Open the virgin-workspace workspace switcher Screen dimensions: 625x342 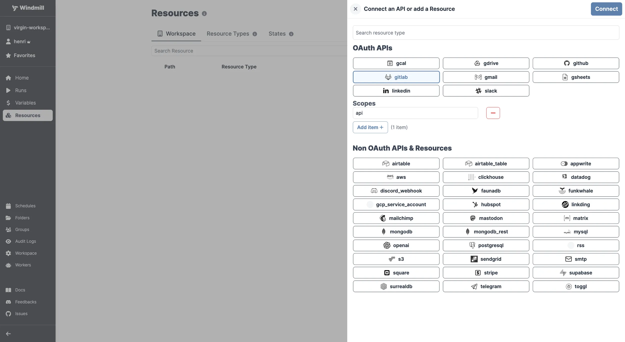point(27,28)
